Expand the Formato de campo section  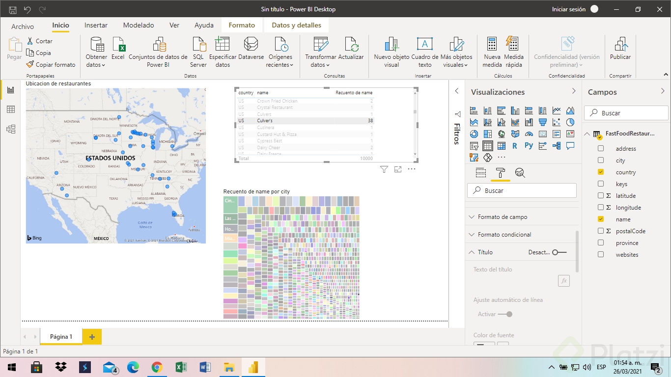(x=503, y=217)
